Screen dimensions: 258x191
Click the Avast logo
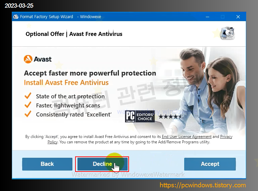coord(38,59)
